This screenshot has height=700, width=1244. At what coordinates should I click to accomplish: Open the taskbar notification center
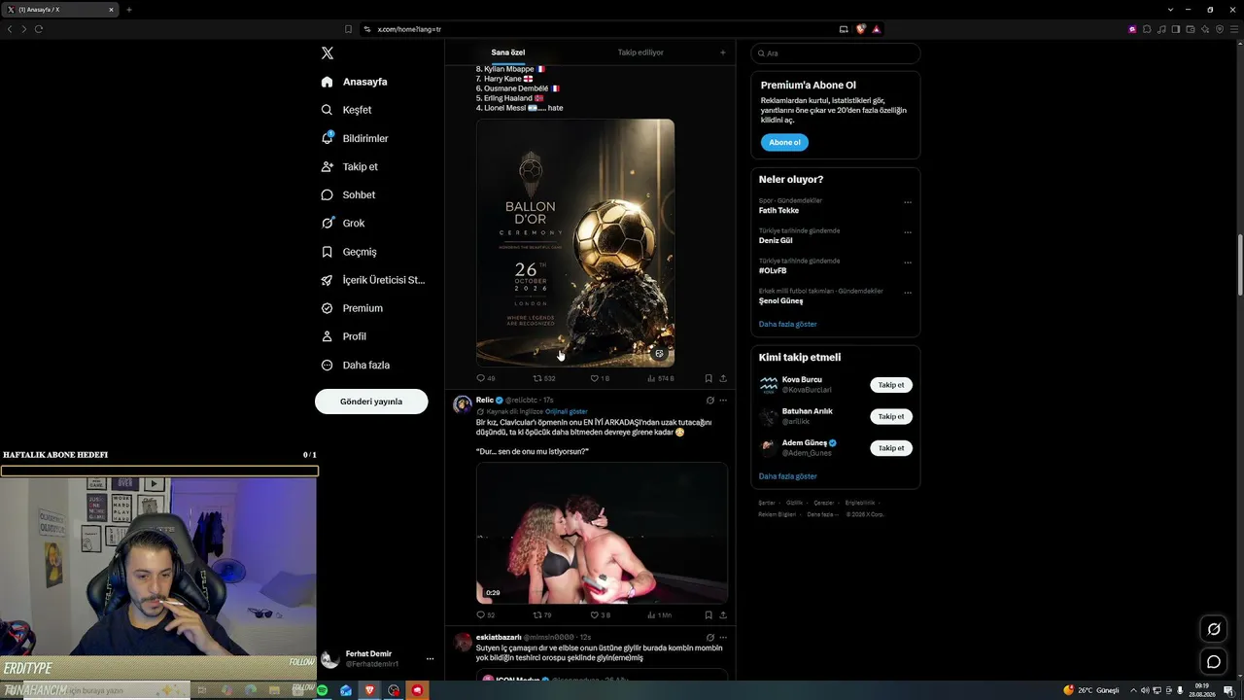pos(1228,690)
